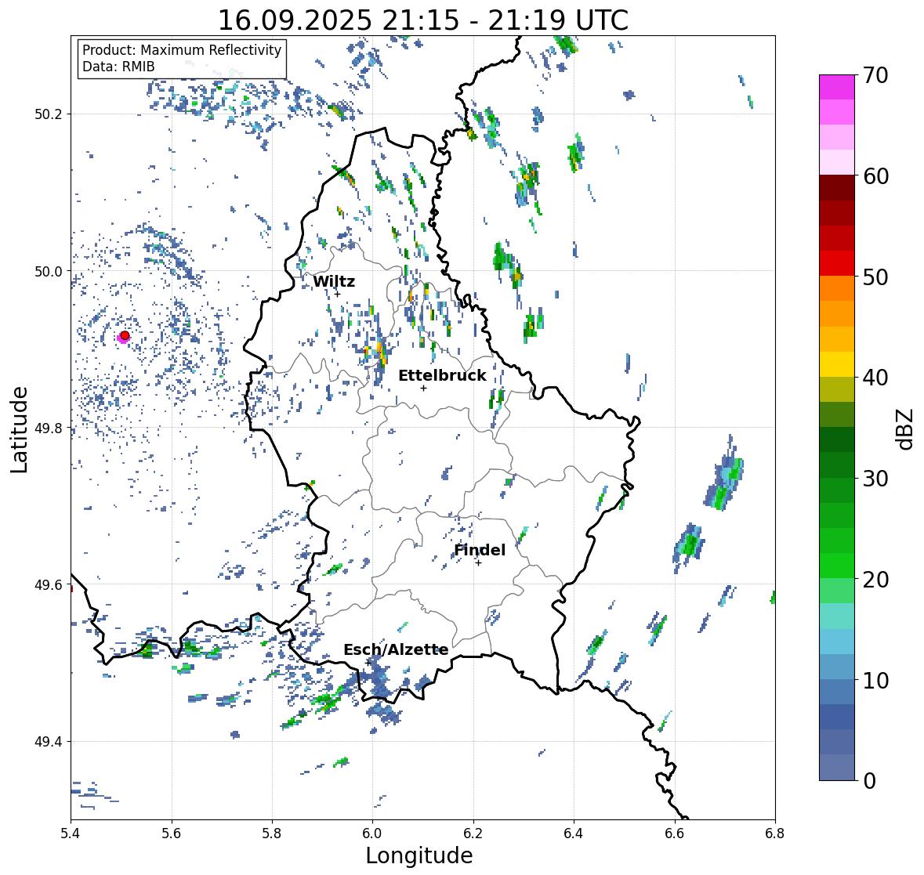
Task: Click the colorbar tick label 70
Action: pyautogui.click(x=875, y=75)
